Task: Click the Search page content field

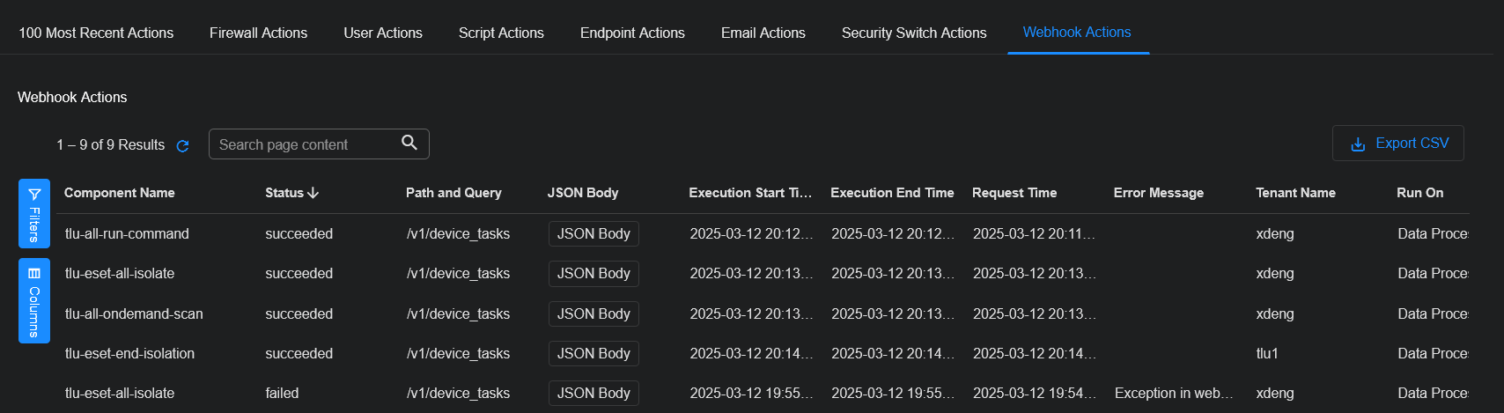Action: pyautogui.click(x=304, y=144)
